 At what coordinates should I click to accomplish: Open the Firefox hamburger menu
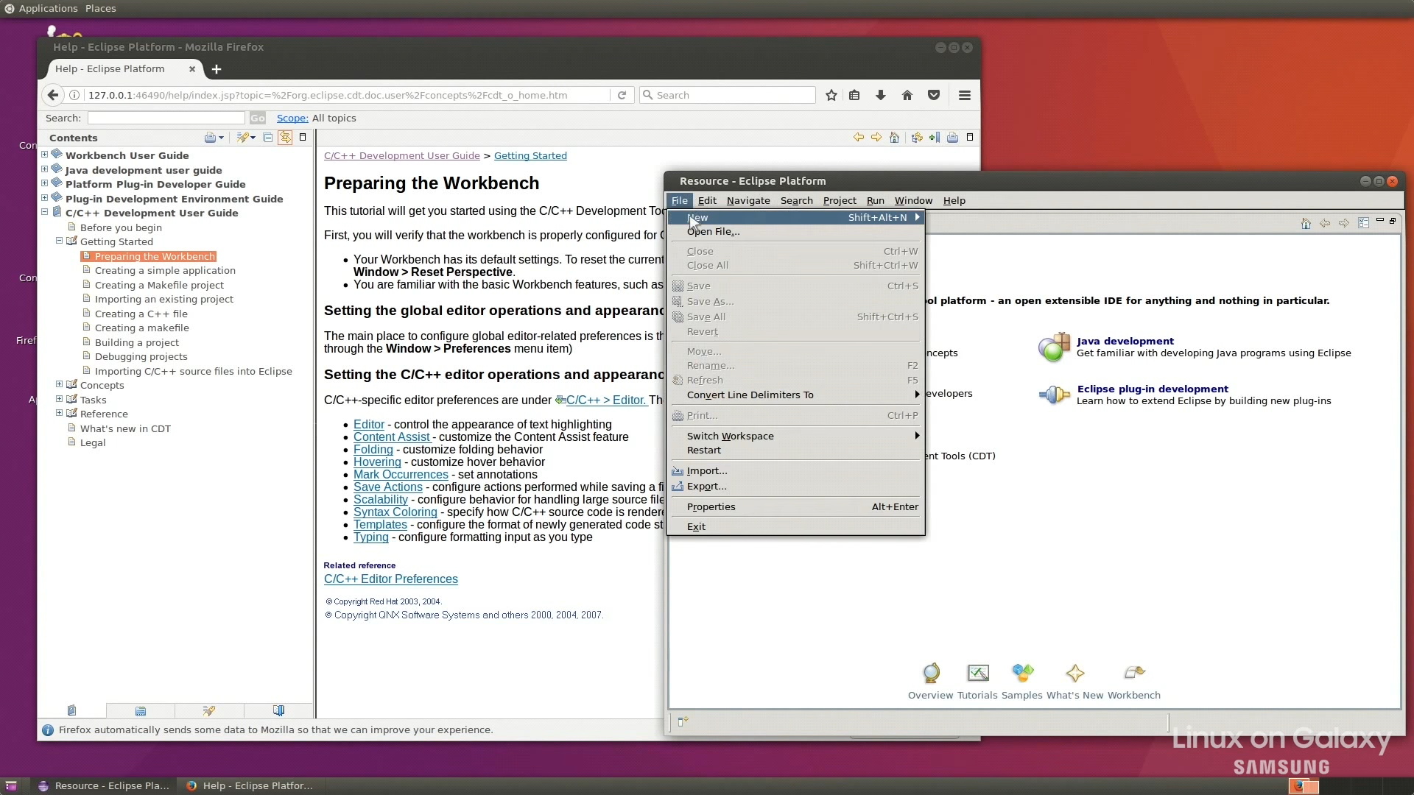965,95
